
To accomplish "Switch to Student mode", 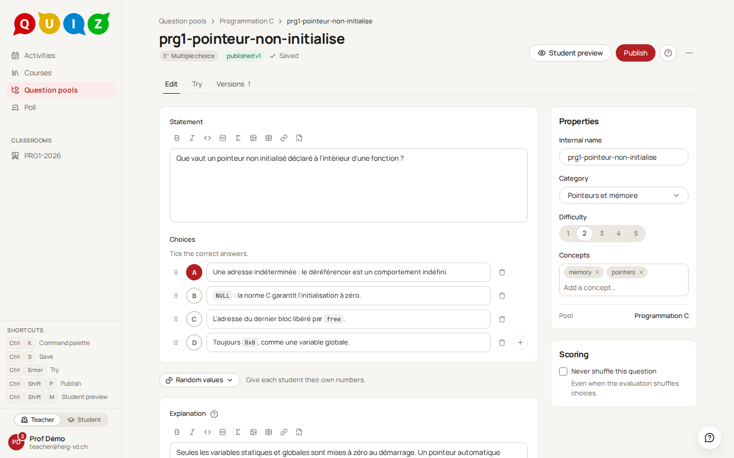I will coord(84,420).
